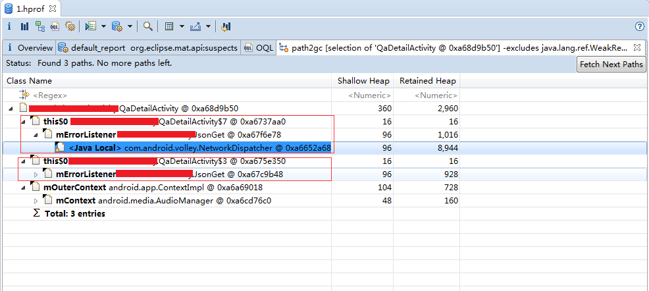Expand the mContext AudioManager node
Image resolution: width=649 pixels, height=291 pixels.
tap(36, 200)
